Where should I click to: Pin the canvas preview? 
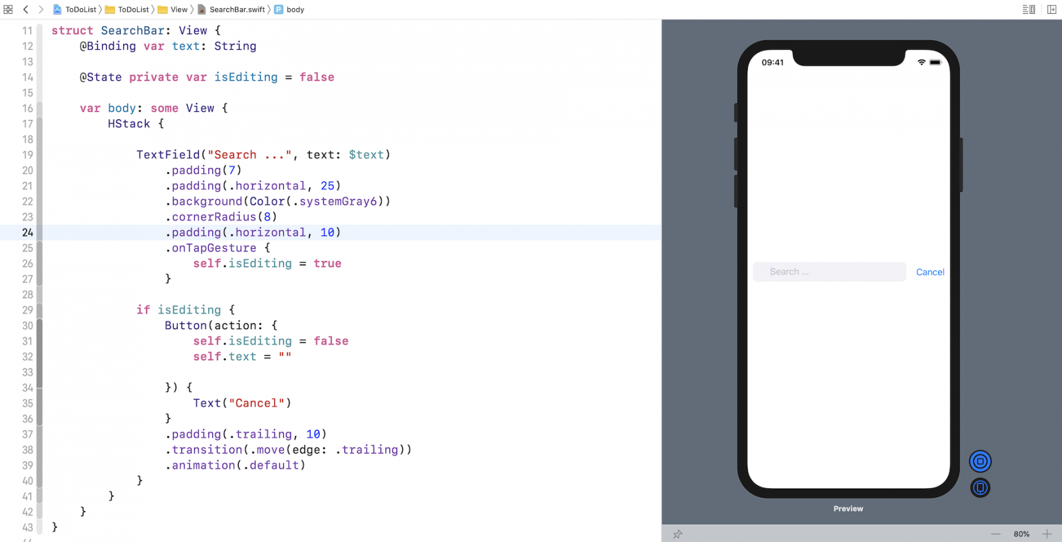click(678, 534)
